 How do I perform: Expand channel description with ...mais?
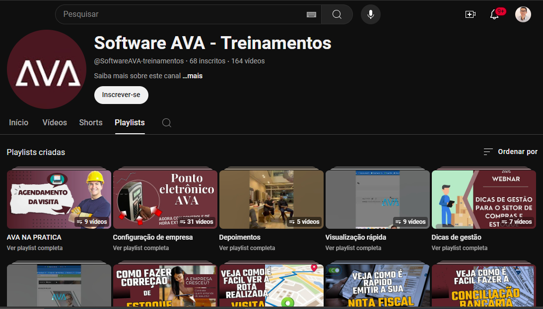click(192, 76)
